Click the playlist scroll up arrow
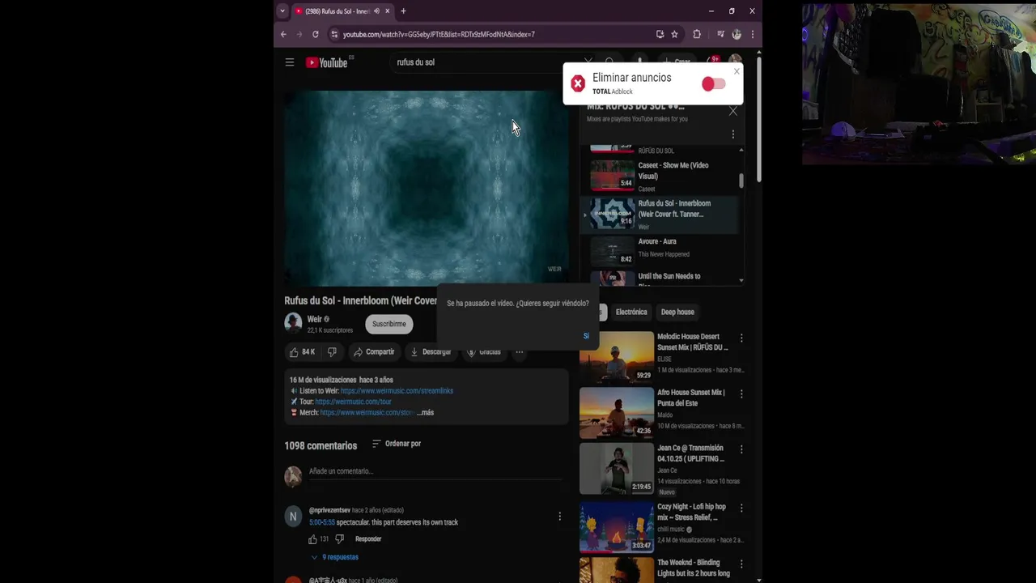This screenshot has width=1036, height=583. pos(741,151)
